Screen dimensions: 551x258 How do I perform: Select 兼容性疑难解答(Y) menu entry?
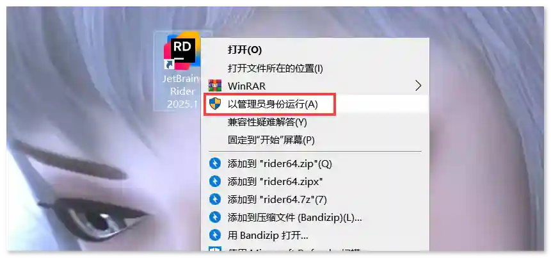pos(268,122)
